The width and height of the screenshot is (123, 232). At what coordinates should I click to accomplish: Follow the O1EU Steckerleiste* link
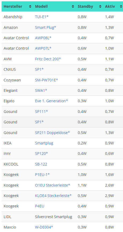[53, 185]
